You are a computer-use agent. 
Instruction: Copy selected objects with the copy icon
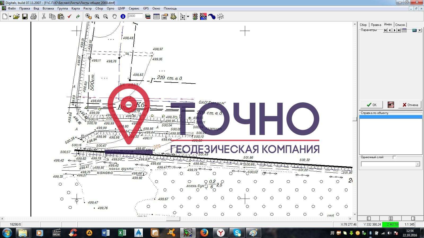pyautogui.click(x=52, y=17)
